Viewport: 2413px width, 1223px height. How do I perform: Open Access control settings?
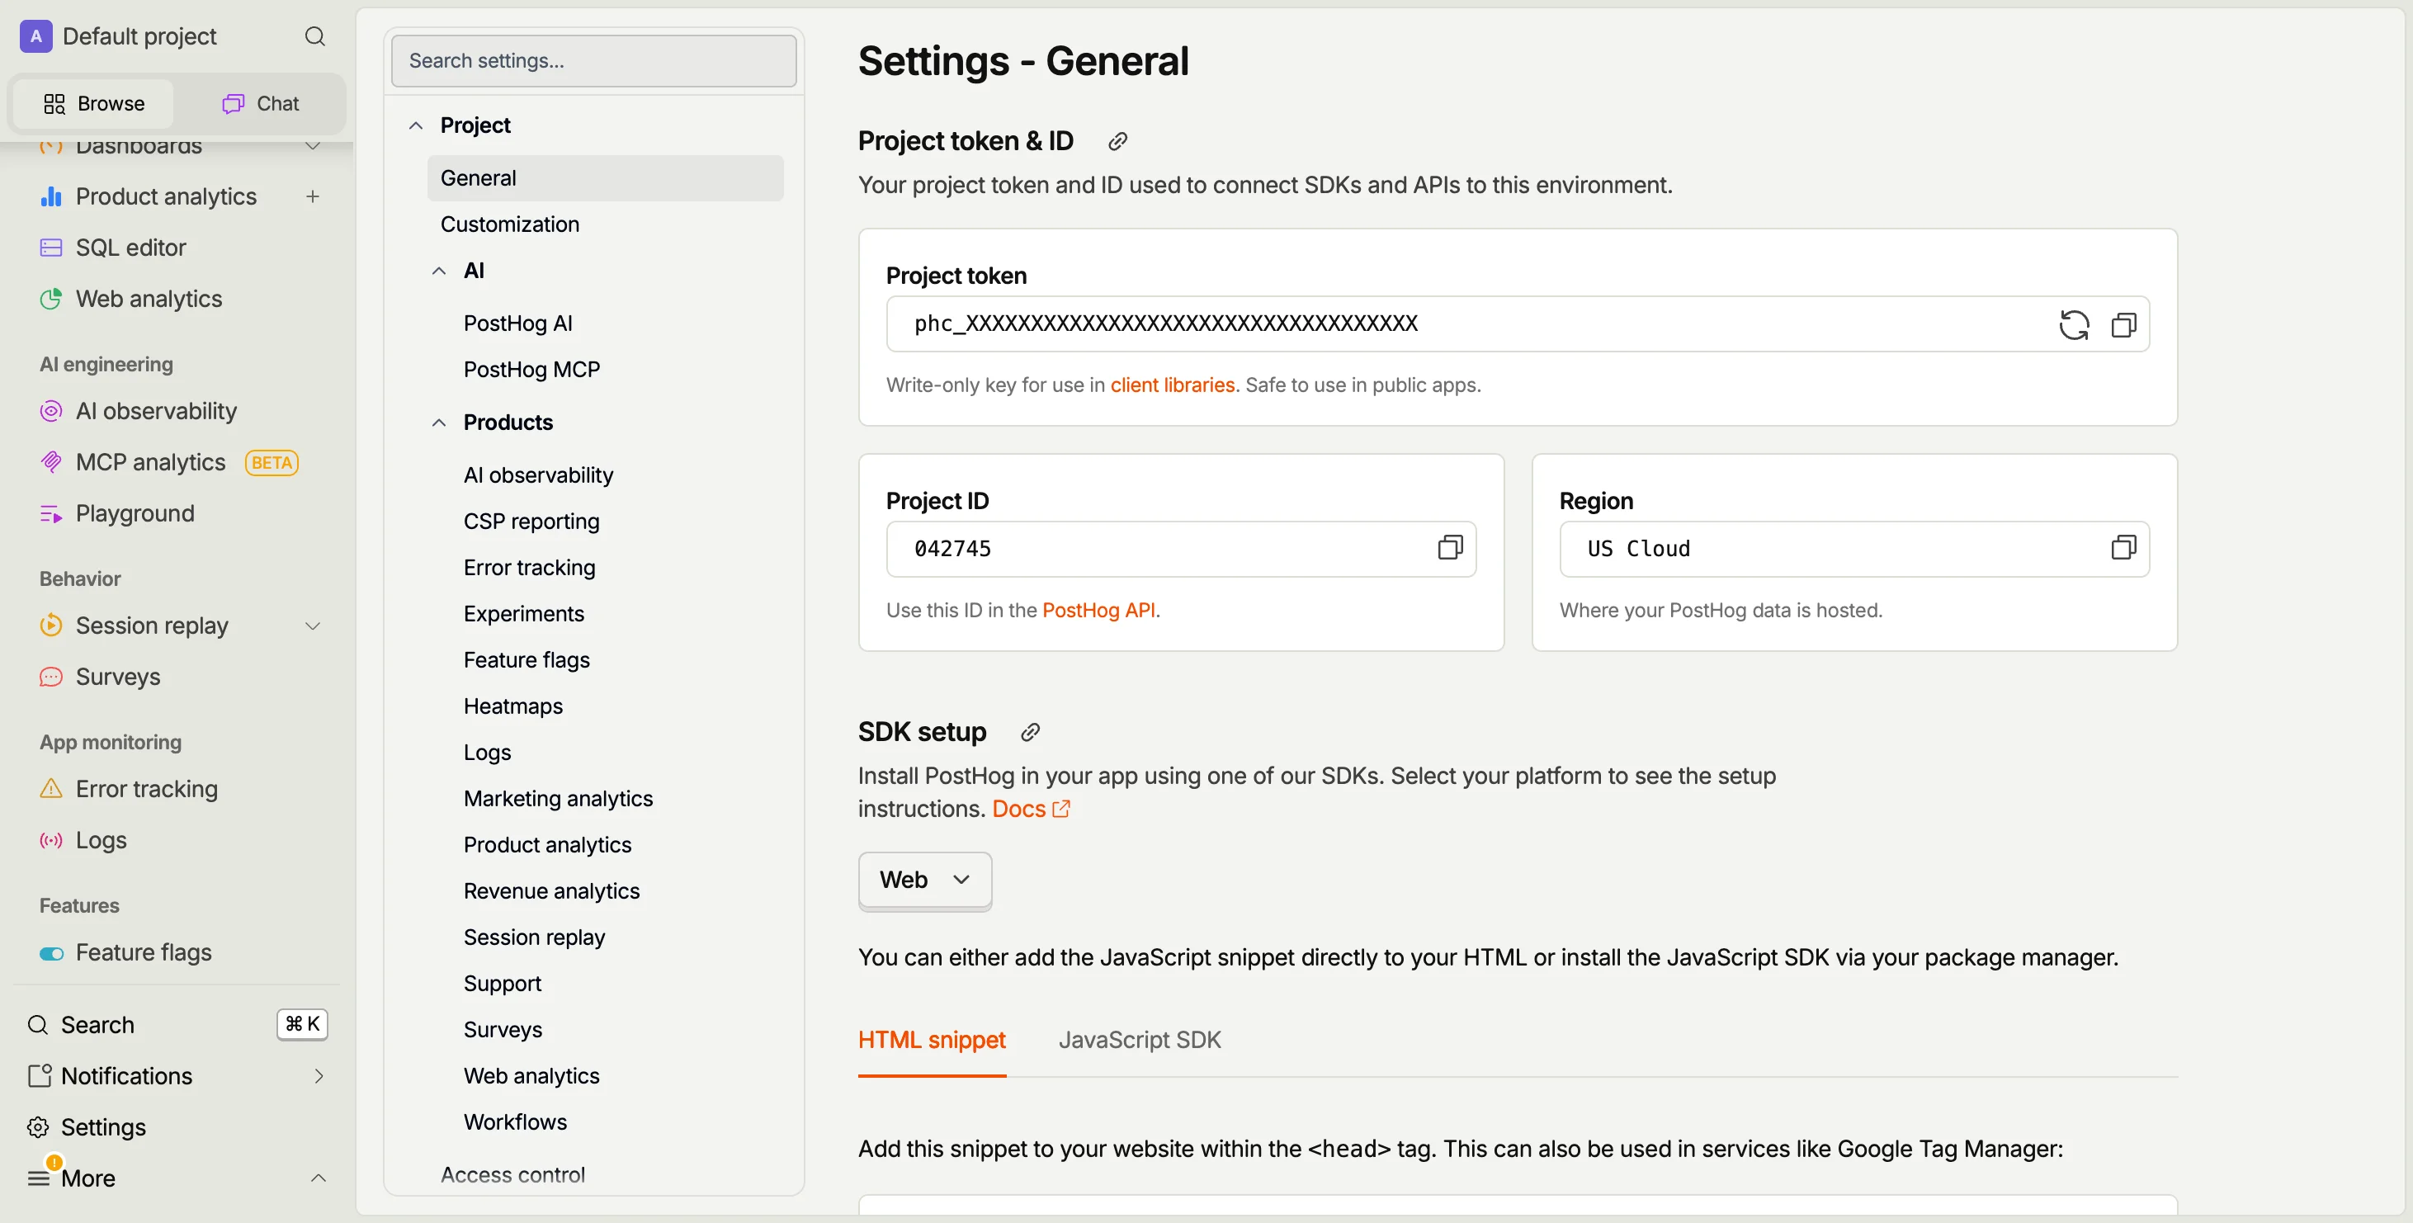click(512, 1174)
